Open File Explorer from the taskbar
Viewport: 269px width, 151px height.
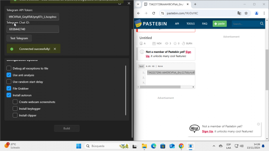144,146
